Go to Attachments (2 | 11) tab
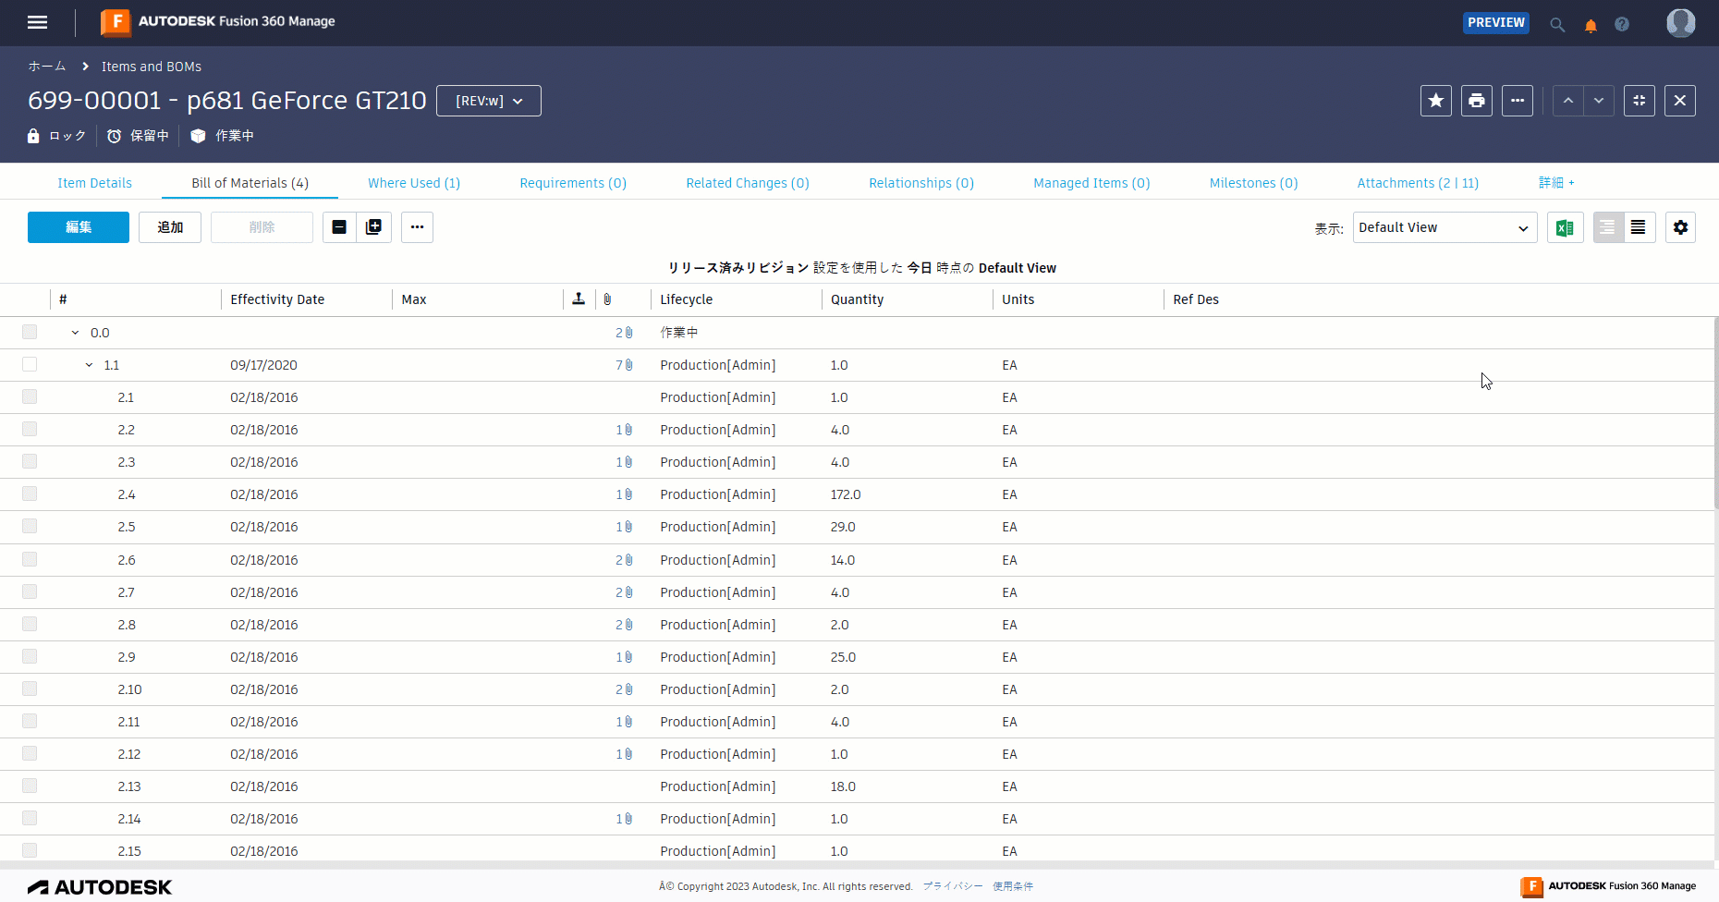1719x902 pixels. click(x=1418, y=183)
